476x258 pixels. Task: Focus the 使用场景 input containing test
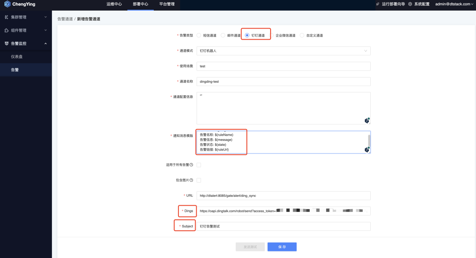[283, 66]
